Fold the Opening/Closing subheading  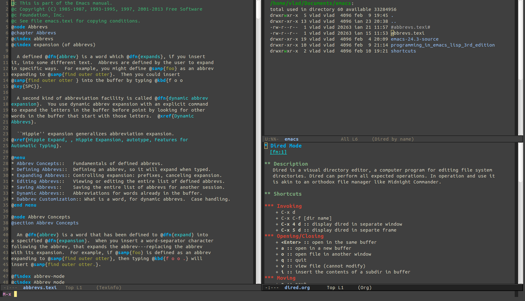point(294,236)
